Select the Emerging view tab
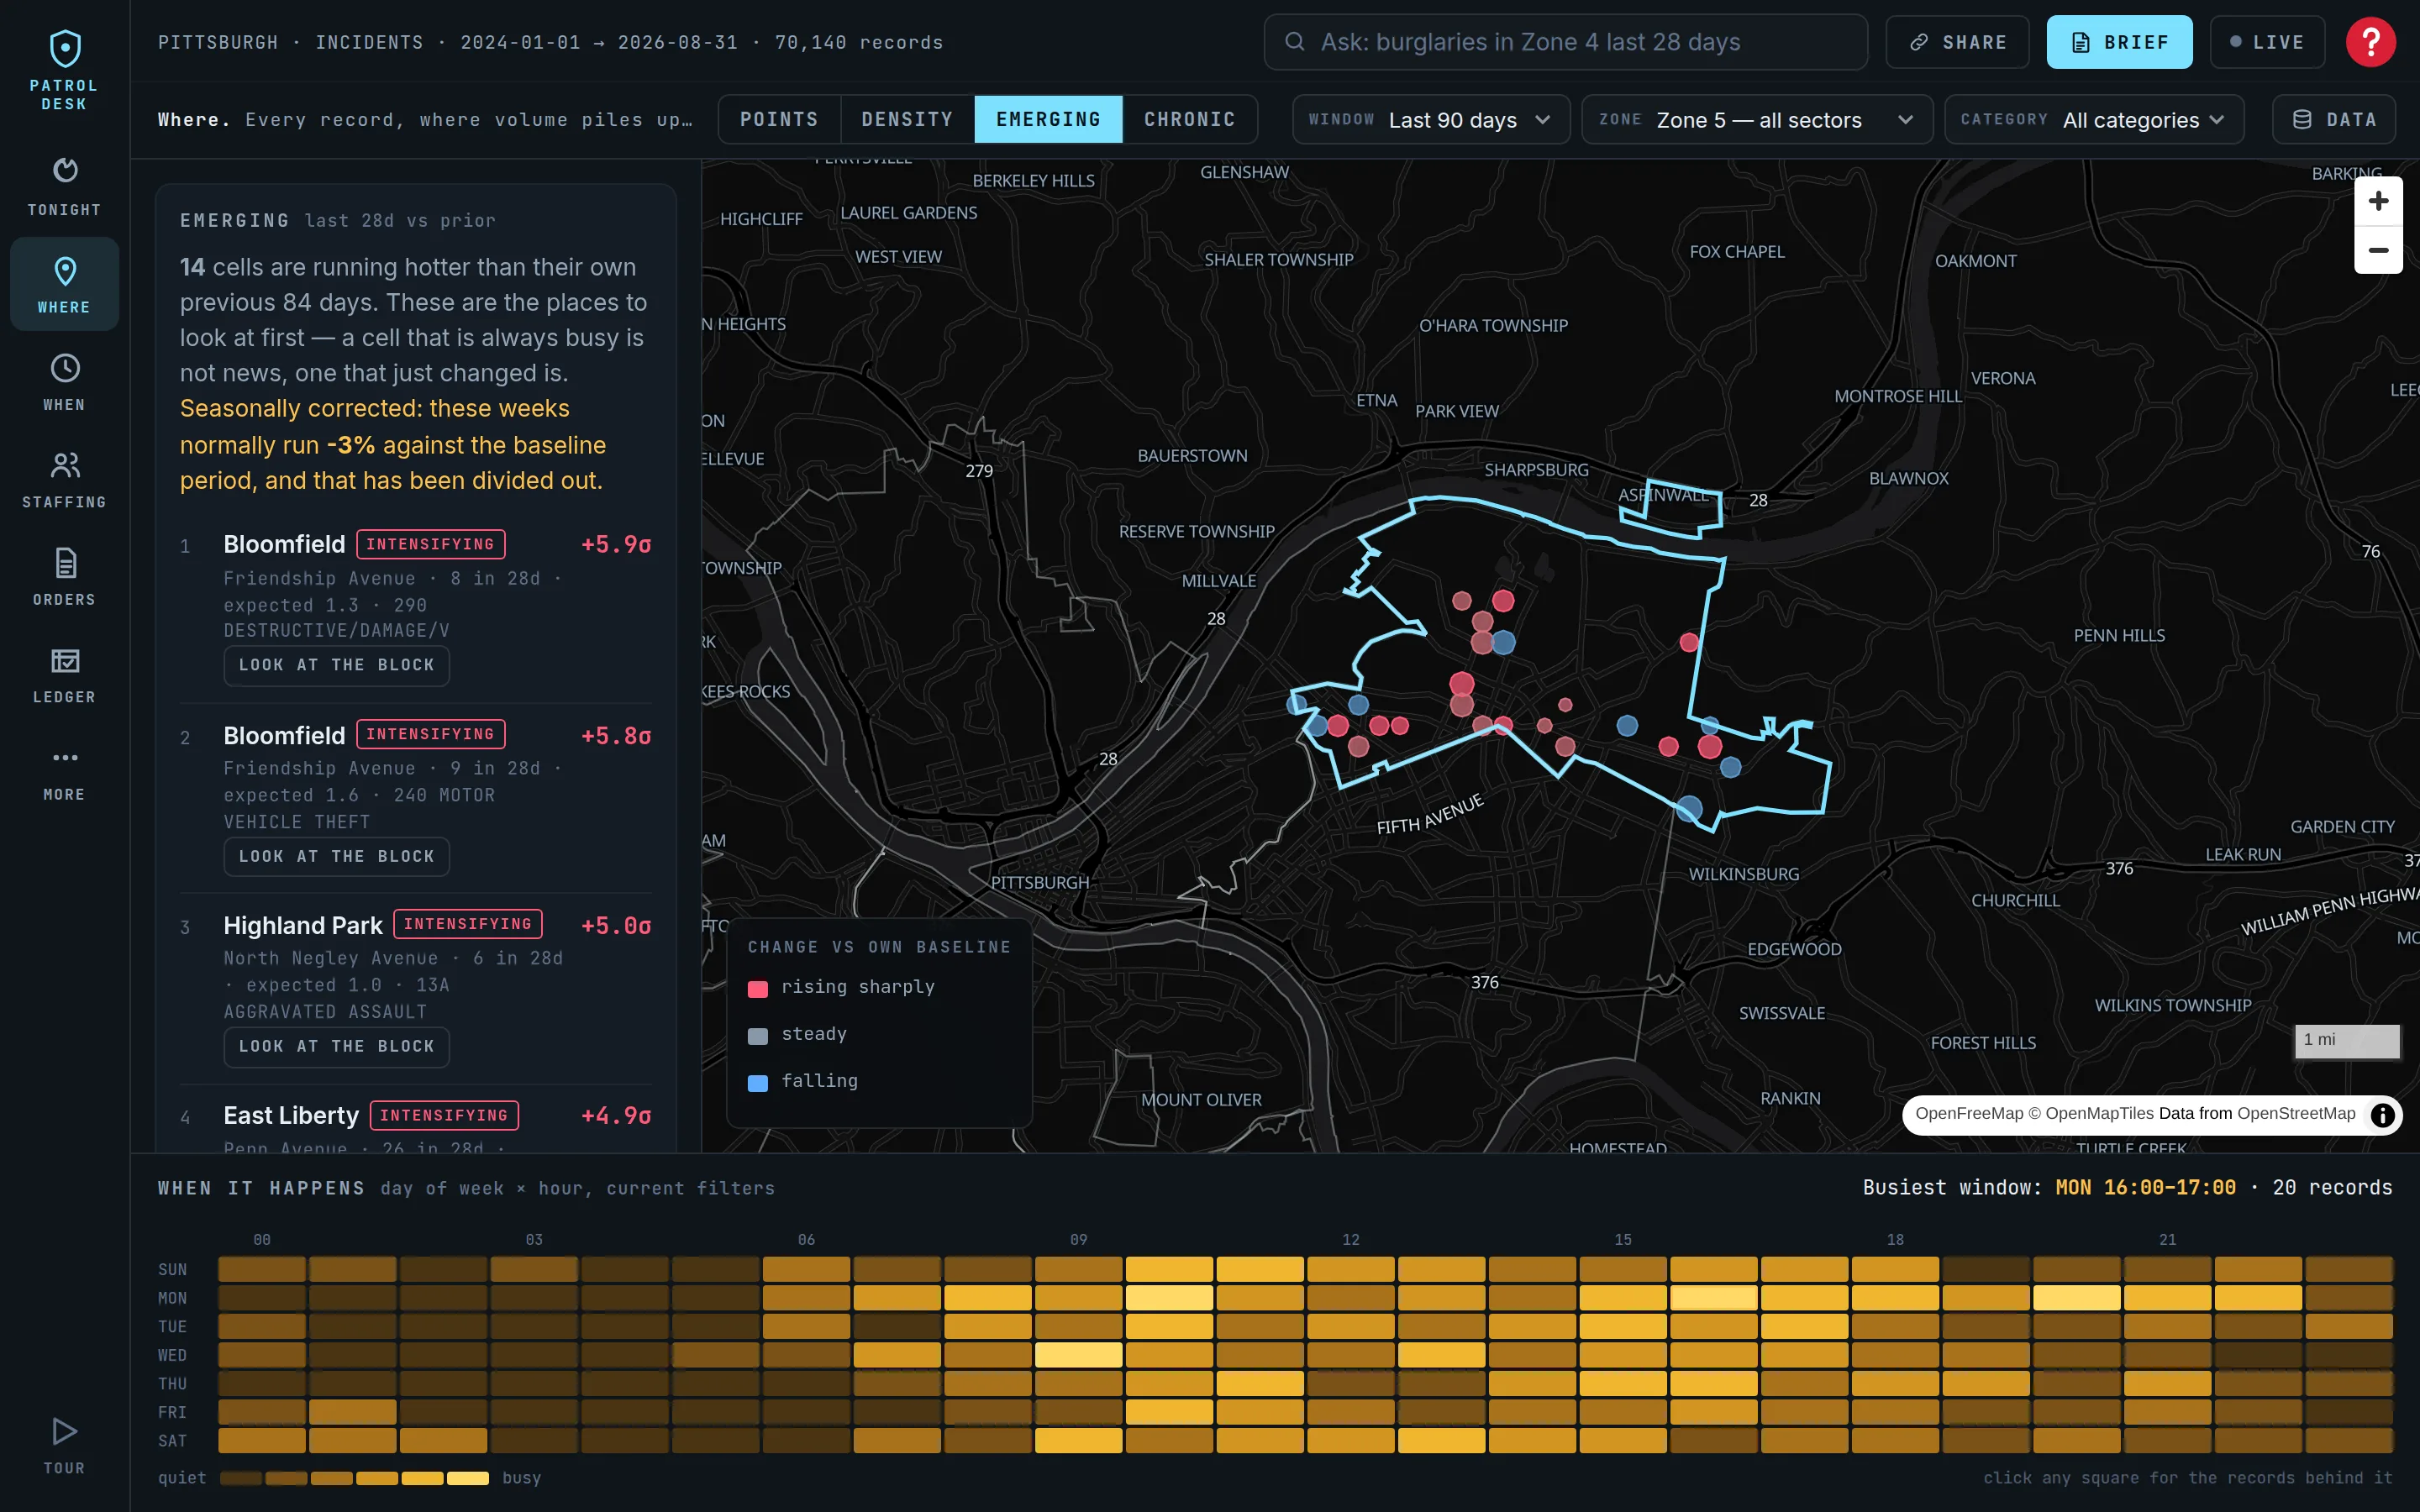This screenshot has height=1512, width=2420. point(1048,119)
